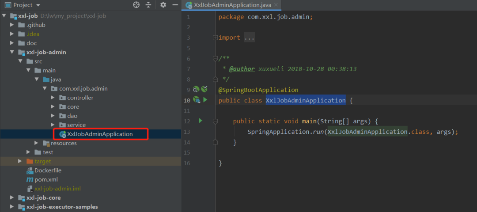Click the Spring bean gutter icon on line 10

(197, 100)
